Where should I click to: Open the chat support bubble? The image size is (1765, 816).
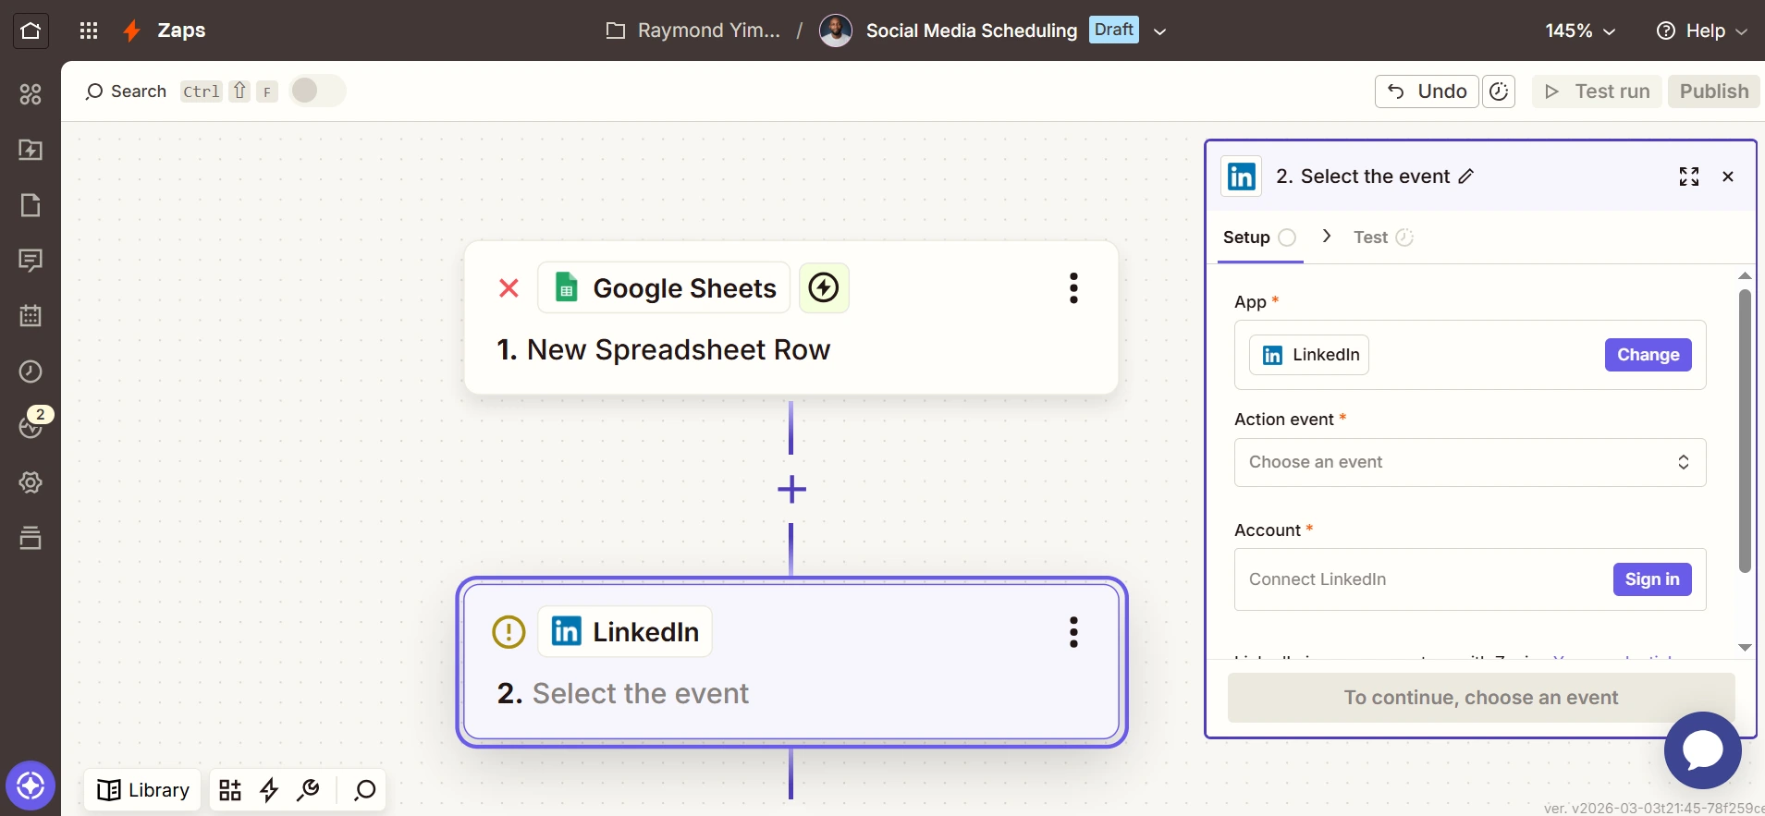coord(1702,749)
